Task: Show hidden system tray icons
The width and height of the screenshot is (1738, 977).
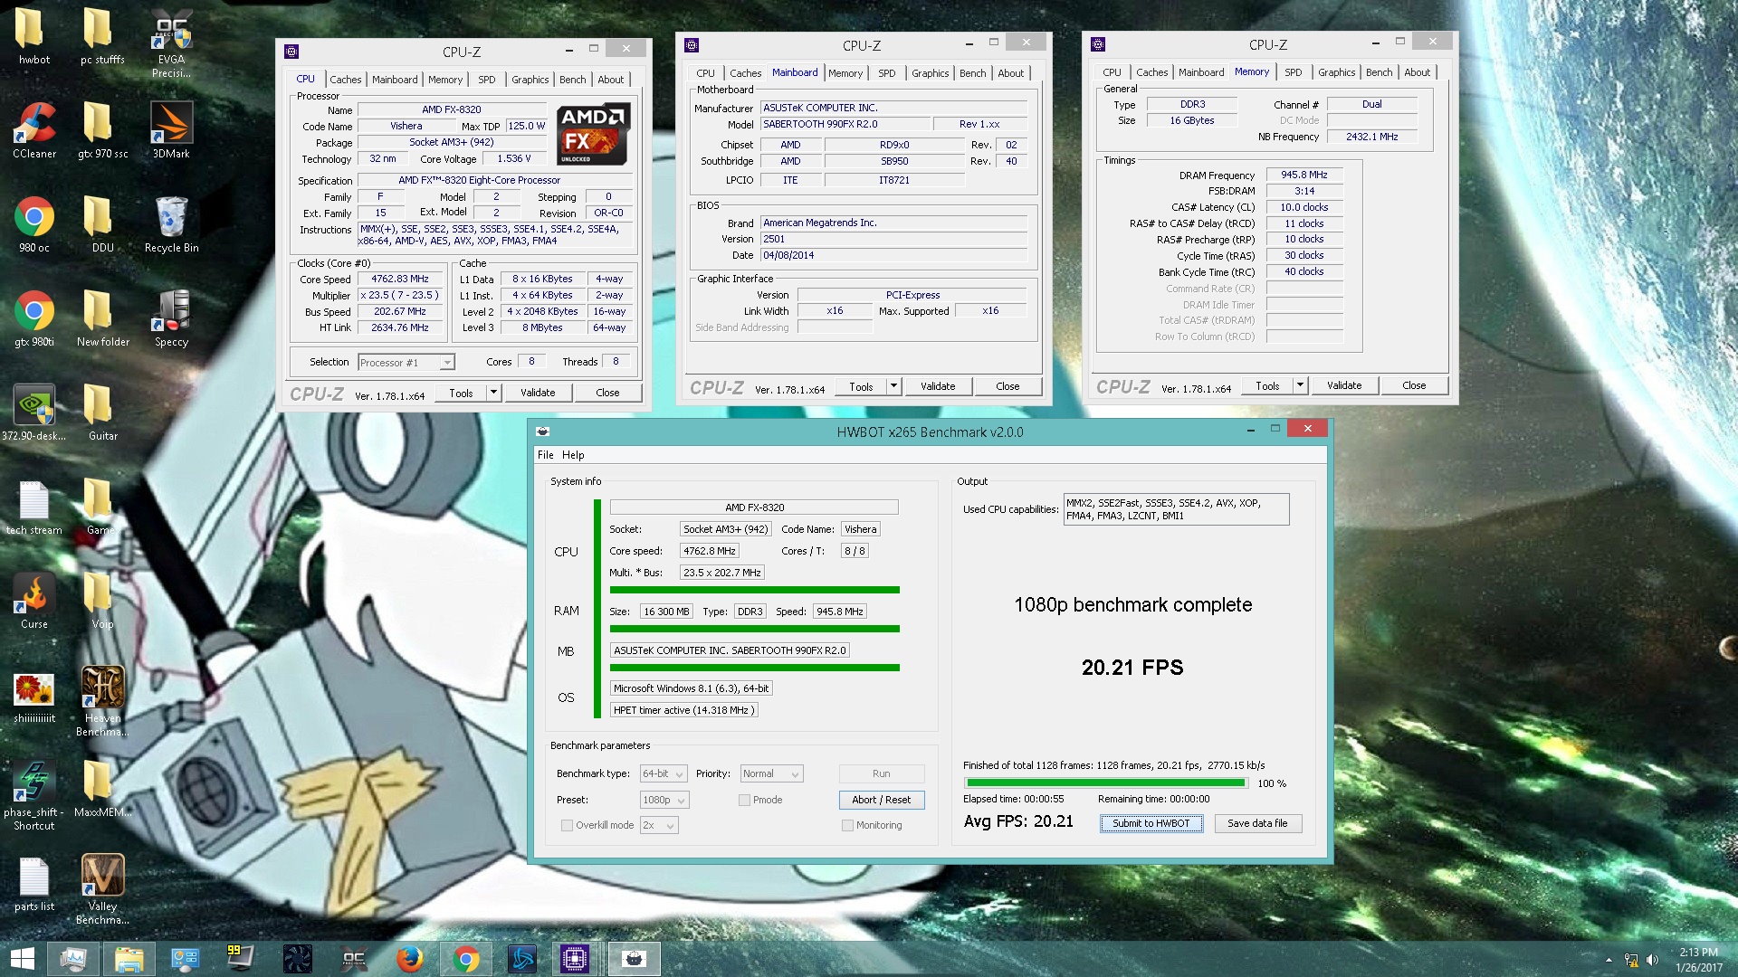Action: coord(1609,960)
